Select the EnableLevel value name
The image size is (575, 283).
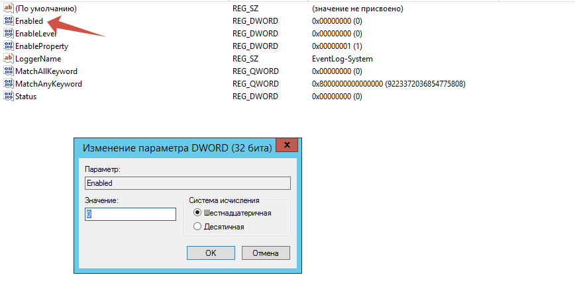coord(36,34)
